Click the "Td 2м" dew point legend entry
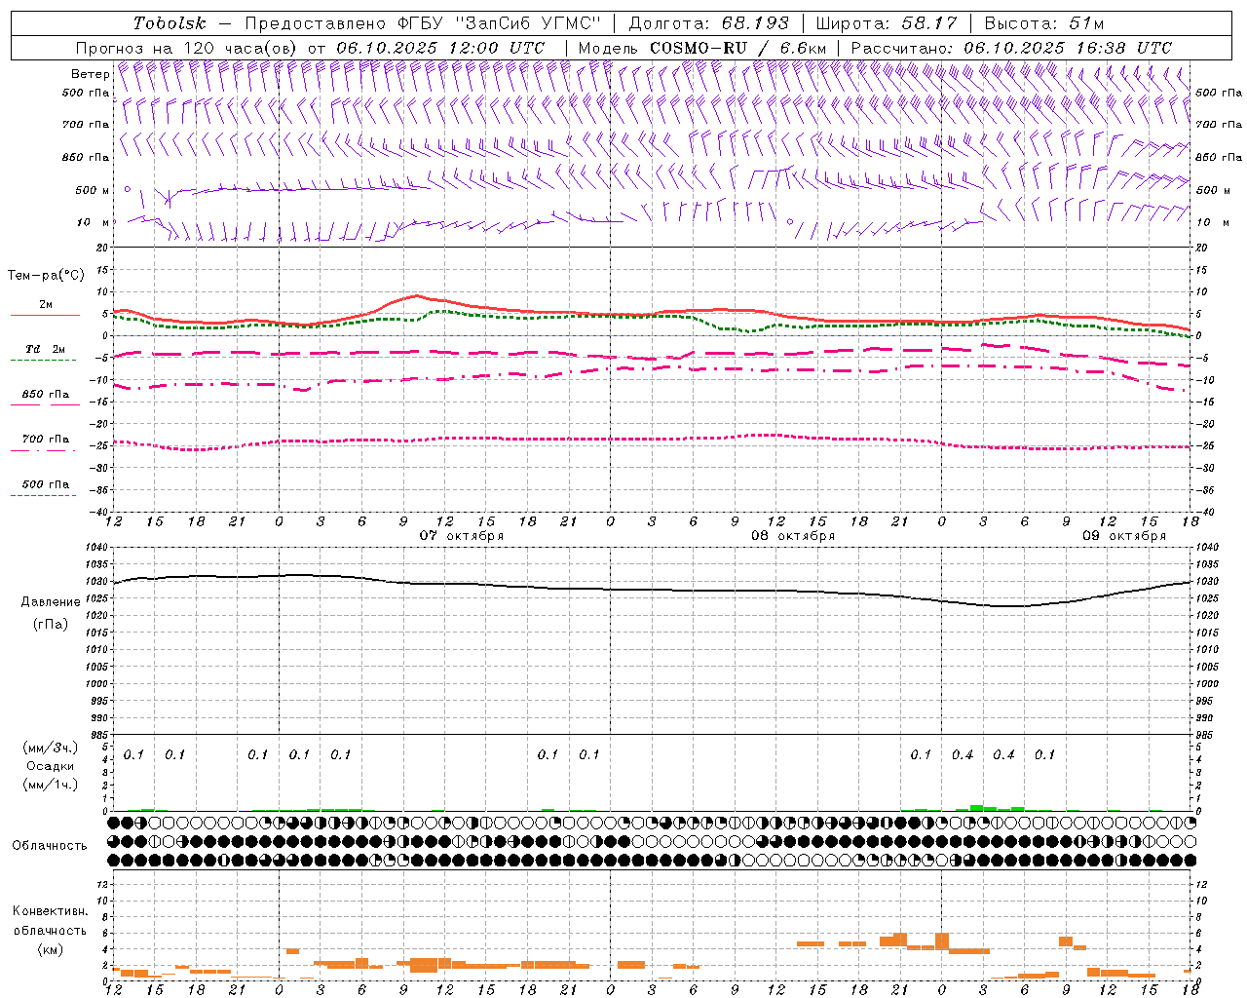Image resolution: width=1247 pixels, height=998 pixels. point(46,349)
